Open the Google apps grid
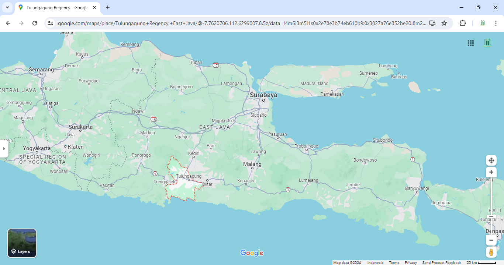 pyautogui.click(x=471, y=43)
